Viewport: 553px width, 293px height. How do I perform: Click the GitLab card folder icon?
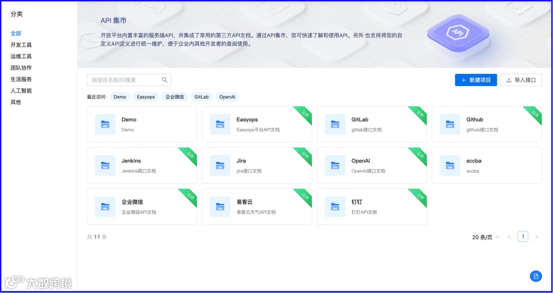(x=335, y=124)
